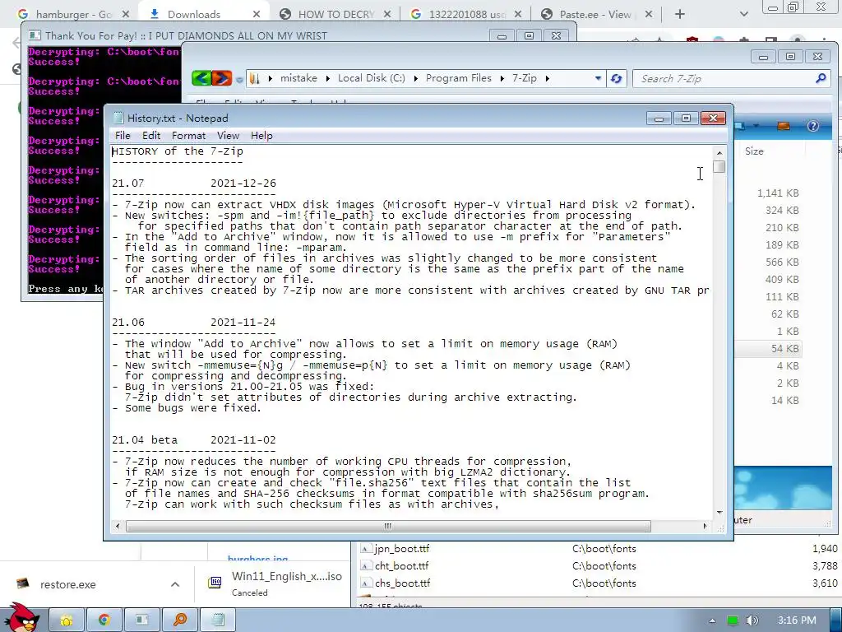Screen dimensions: 842x632
Task: Expand the arrow after 'Local Disk (C:)' breadcrumb
Action: (x=415, y=78)
